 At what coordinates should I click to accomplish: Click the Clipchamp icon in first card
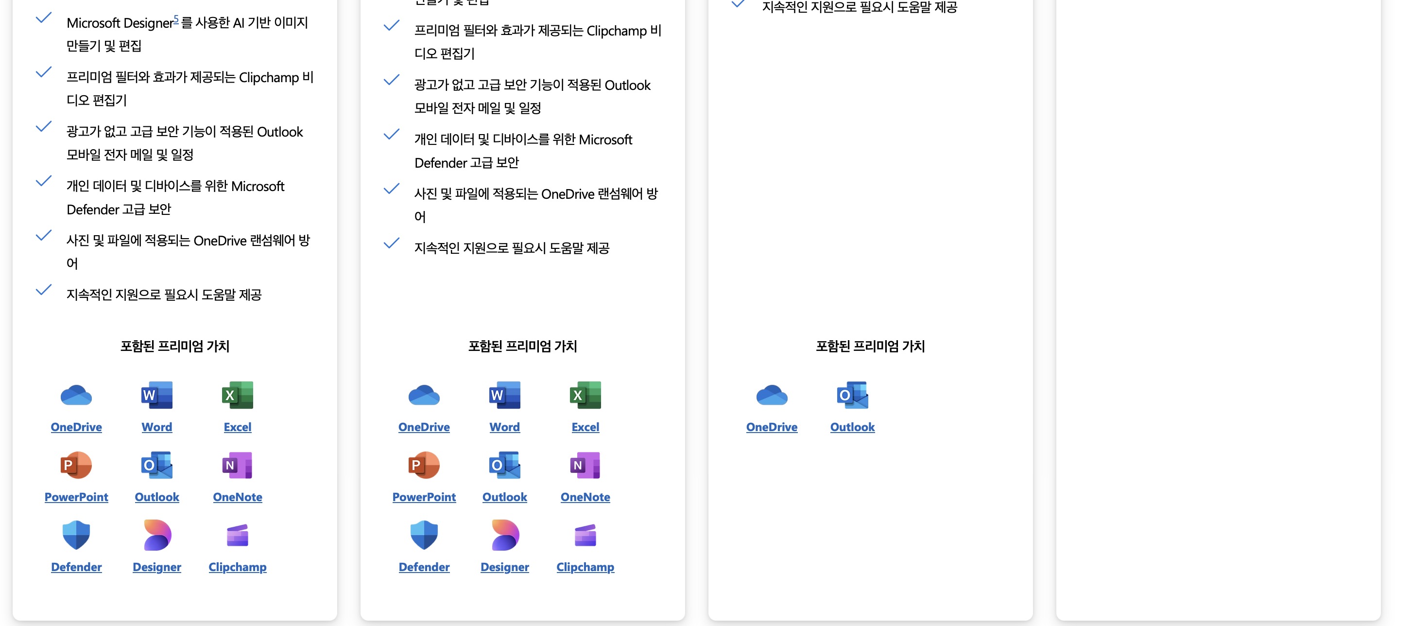click(x=237, y=535)
